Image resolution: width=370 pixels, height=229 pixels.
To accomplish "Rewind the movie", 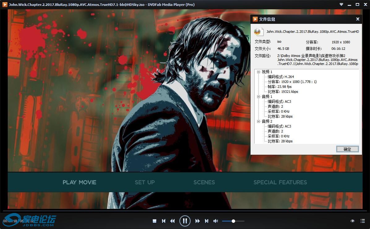I will [x=173, y=221].
